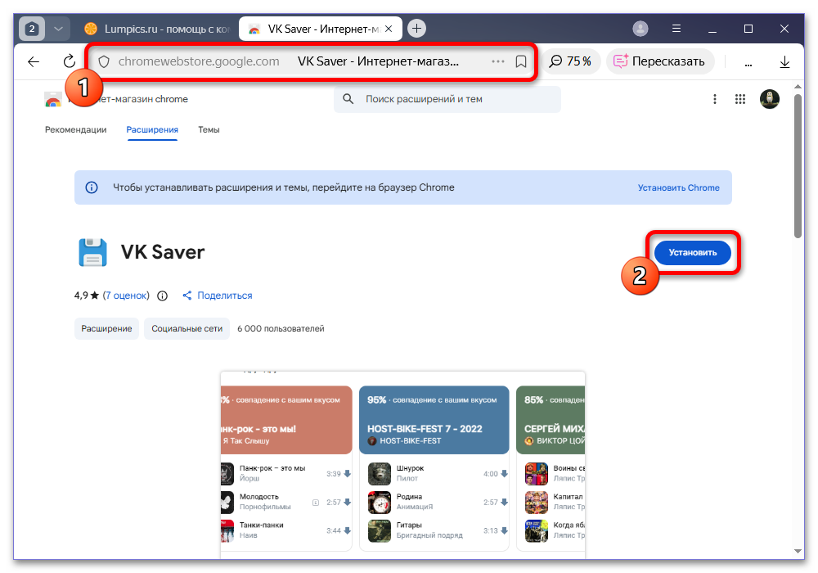Image resolution: width=818 pixels, height=573 pixels.
Task: Click download arrow next to Молодость
Action: [348, 502]
